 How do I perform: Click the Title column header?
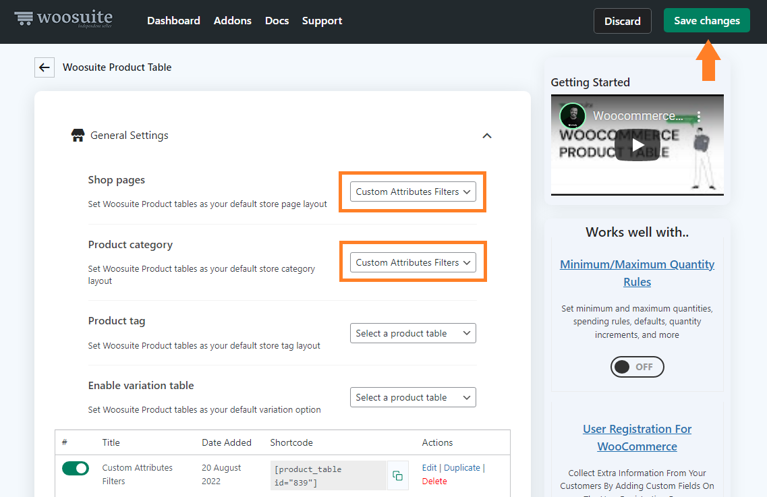(111, 442)
